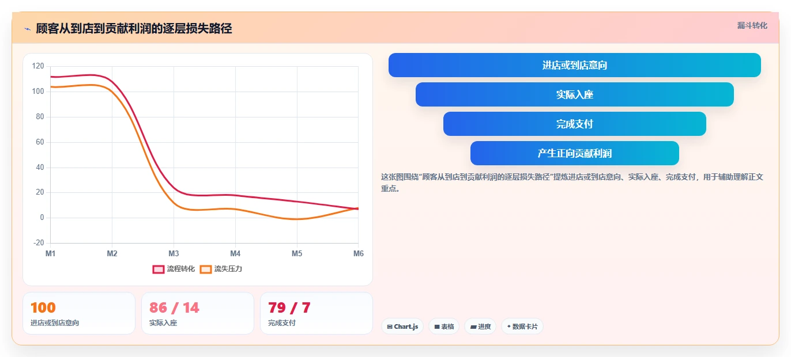Click the 漏斗转化 label in header
Viewport: 791px width, 357px height.
point(752,25)
